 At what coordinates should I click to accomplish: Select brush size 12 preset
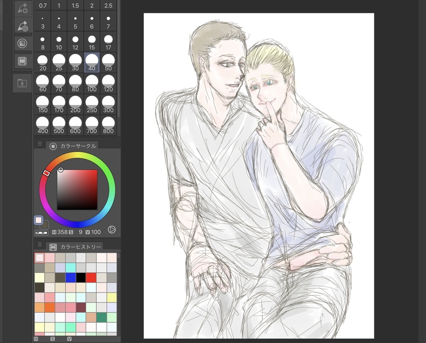coord(75,43)
